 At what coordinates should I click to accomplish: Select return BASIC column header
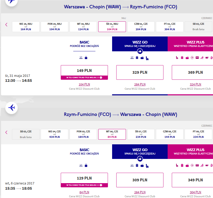84,152
